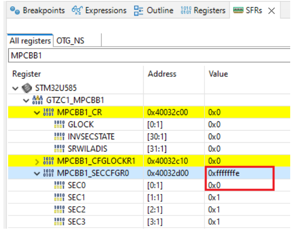Select the SEC2 bitfield row
The image size is (298, 233).
click(x=149, y=210)
